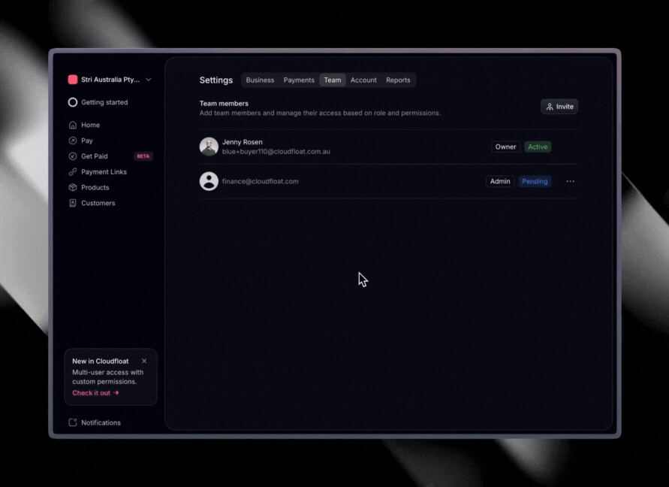Click the Get Paid circle icon
The height and width of the screenshot is (487, 669).
73,156
